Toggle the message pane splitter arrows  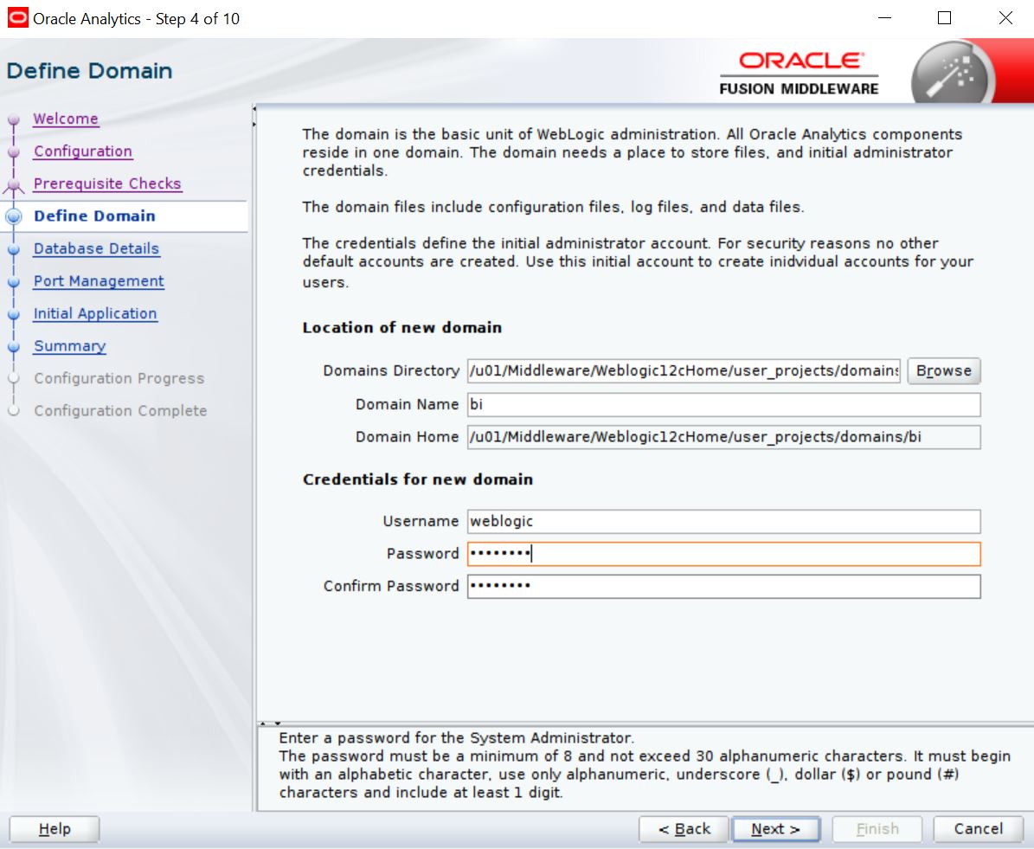[270, 724]
